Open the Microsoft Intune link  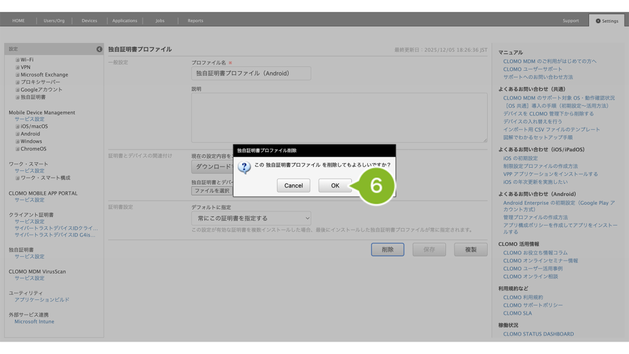[34, 322]
